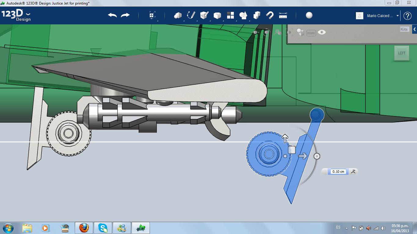The width and height of the screenshot is (417, 234).
Task: Select the Combine tool
Action: tap(257, 15)
